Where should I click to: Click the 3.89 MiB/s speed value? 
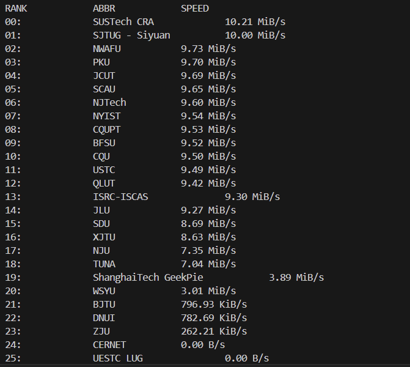pos(296,278)
